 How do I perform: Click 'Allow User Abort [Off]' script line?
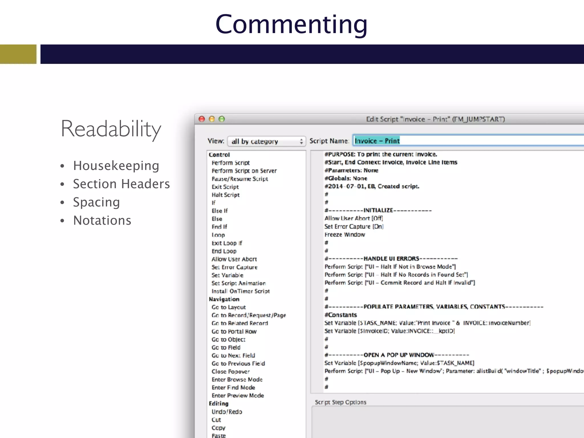click(354, 218)
